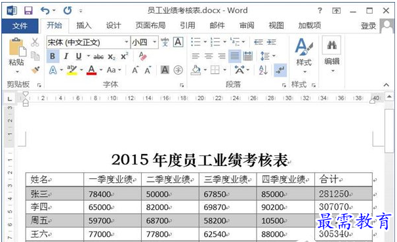Click the Redo icon
Screen dimensions: 397x242
pyautogui.click(x=68, y=10)
